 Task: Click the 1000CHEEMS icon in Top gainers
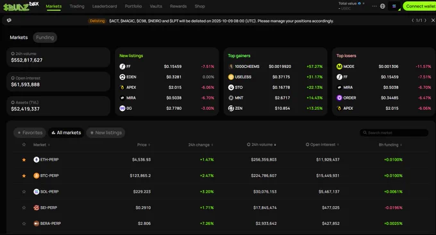point(231,67)
